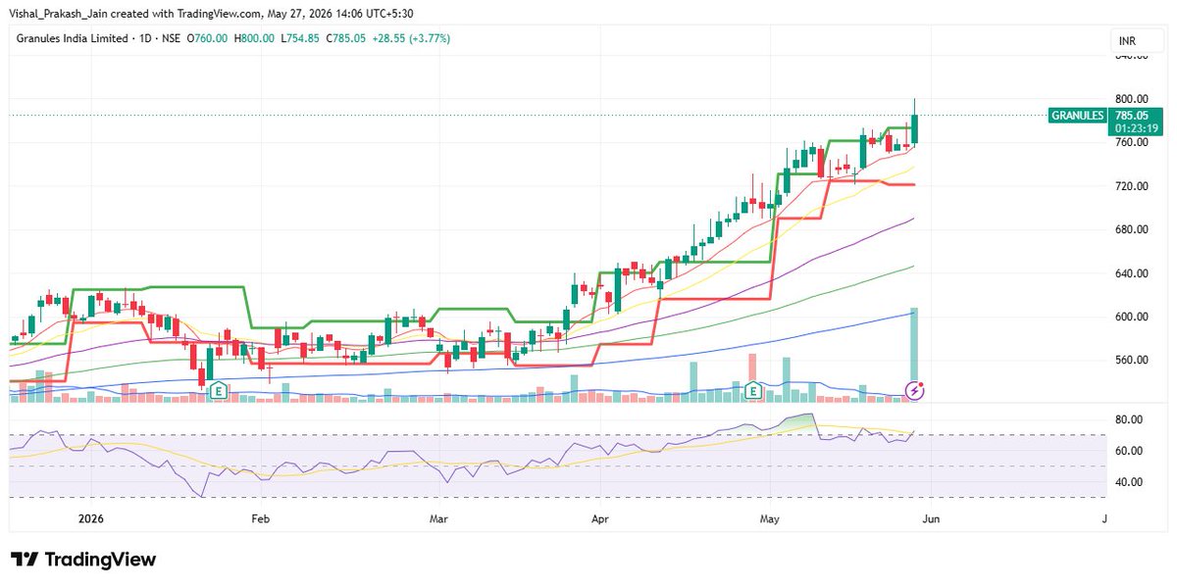Select the 785.05 current price tag
Viewport: 1177px width, 587px height.
click(1131, 115)
